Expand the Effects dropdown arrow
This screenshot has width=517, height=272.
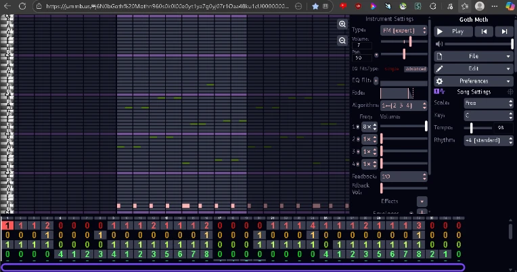[422, 202]
